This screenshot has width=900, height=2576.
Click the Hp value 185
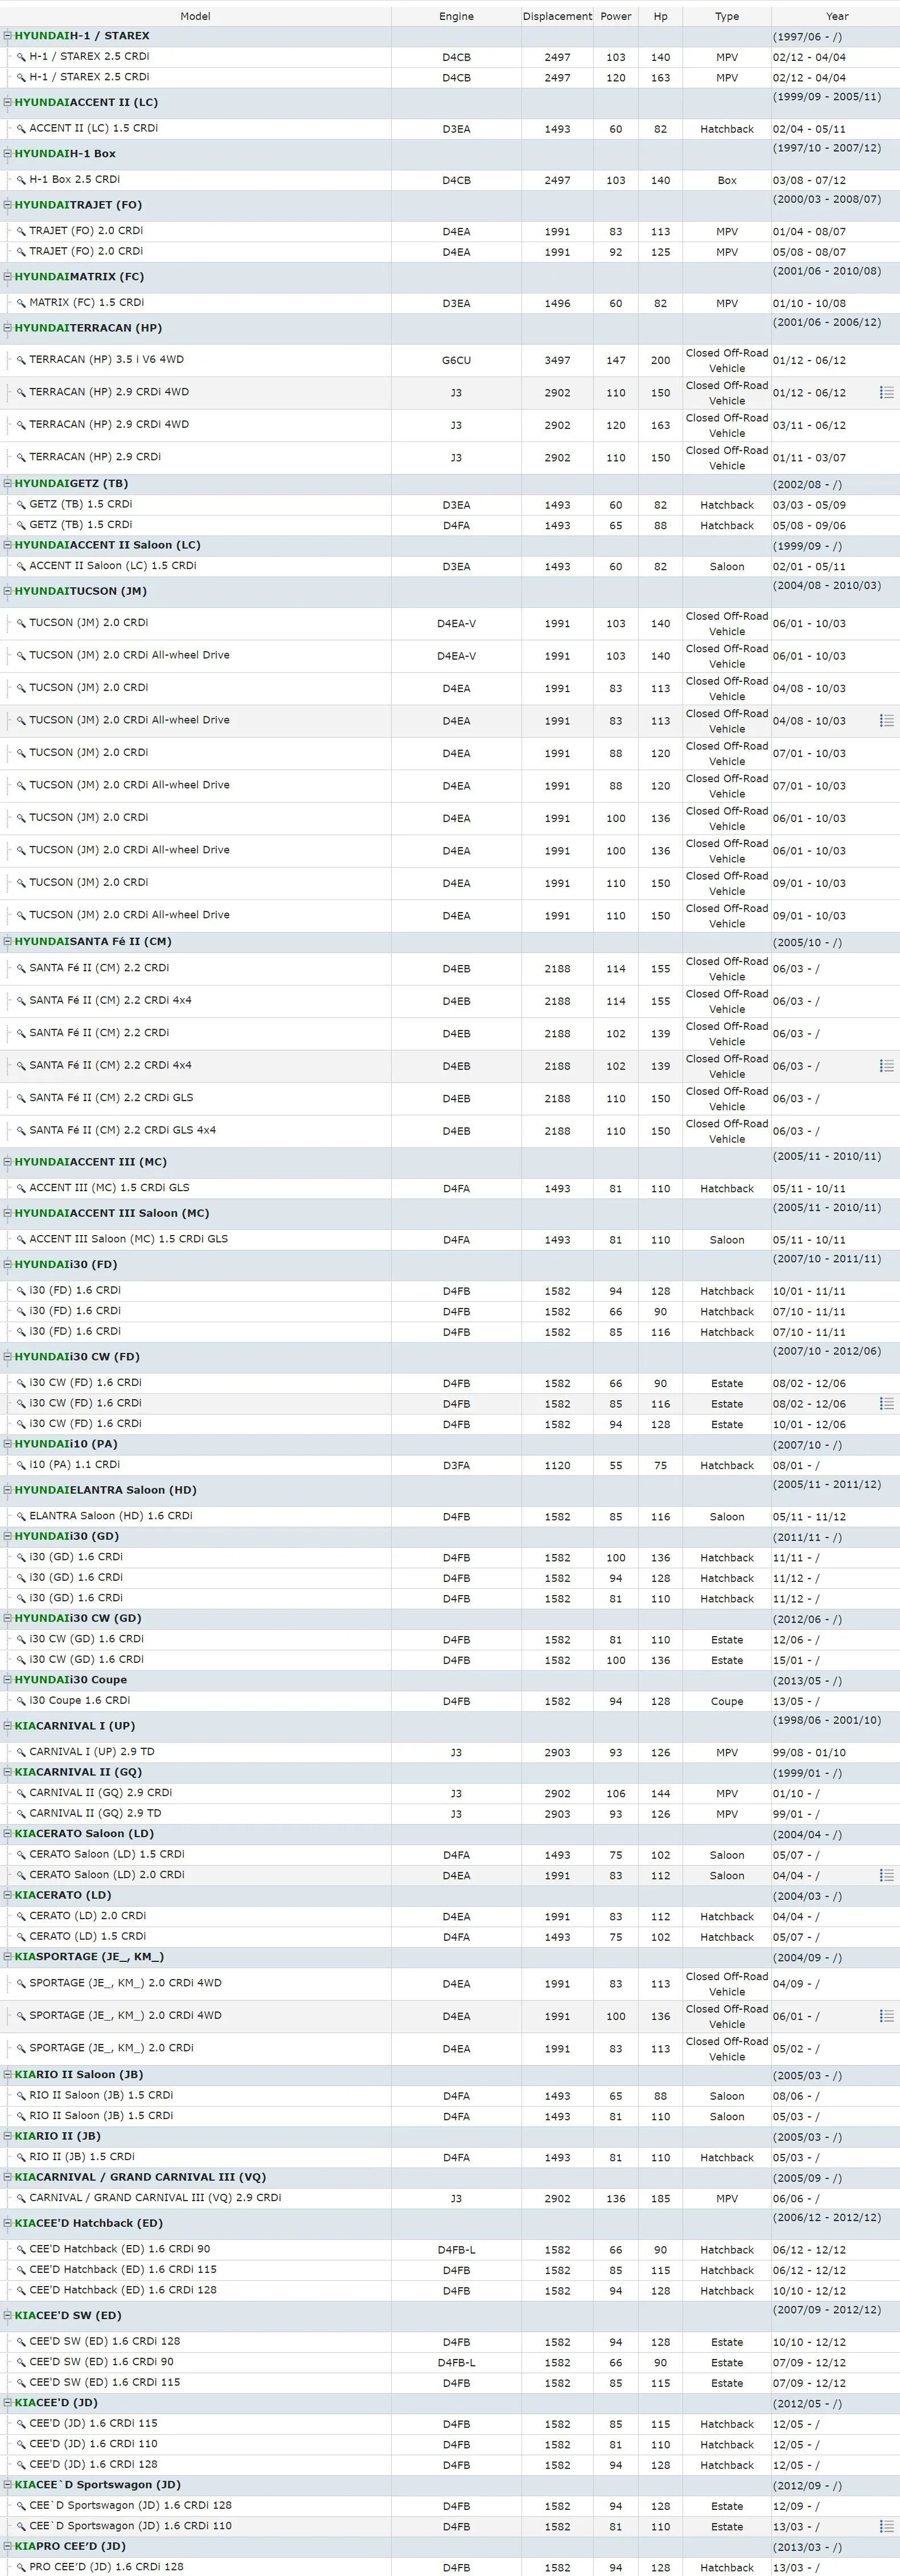661,2199
